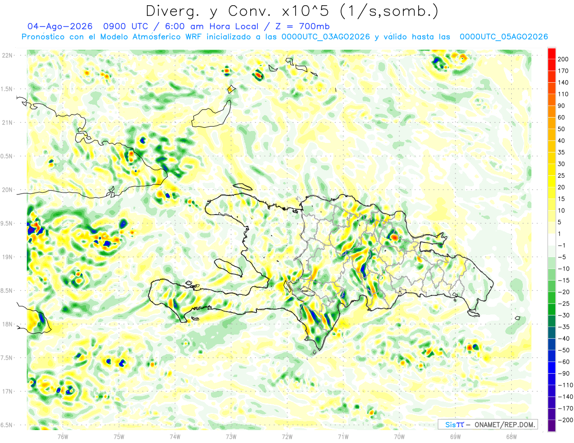Click the color bar value "-60"
Image resolution: width=574 pixels, height=443 pixels.
pyautogui.click(x=563, y=362)
